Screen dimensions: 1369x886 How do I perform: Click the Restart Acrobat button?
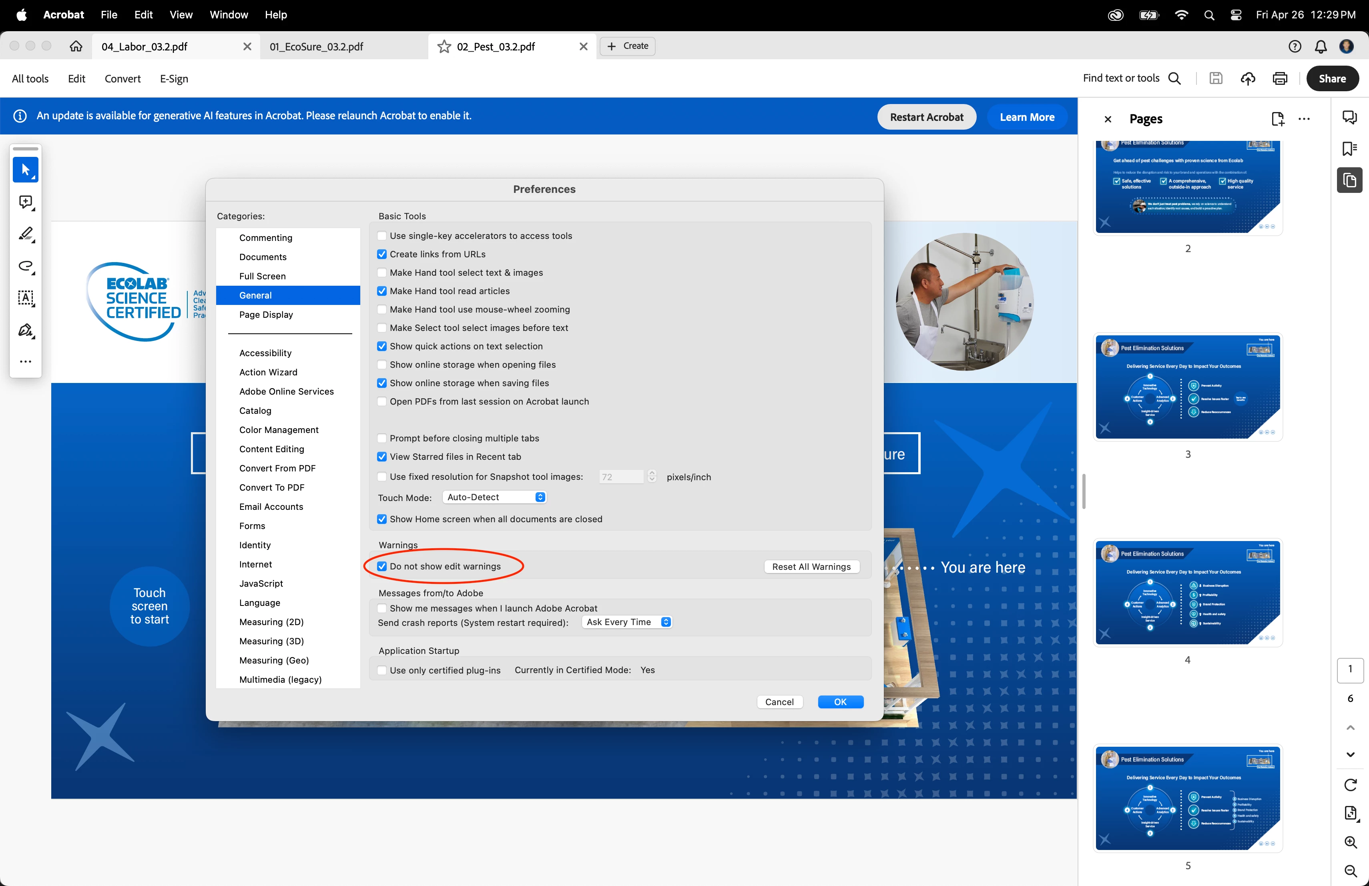(x=926, y=117)
